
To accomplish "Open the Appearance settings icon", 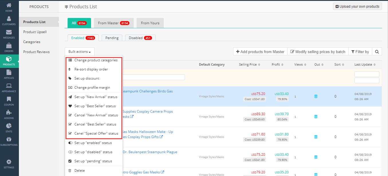I will 9,88.
